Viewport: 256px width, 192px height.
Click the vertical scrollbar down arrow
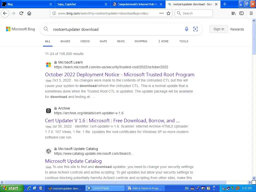(x=254, y=178)
